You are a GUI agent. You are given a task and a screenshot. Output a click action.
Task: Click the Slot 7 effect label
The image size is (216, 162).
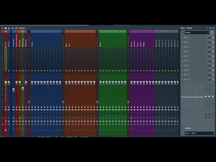[x=187, y=65]
